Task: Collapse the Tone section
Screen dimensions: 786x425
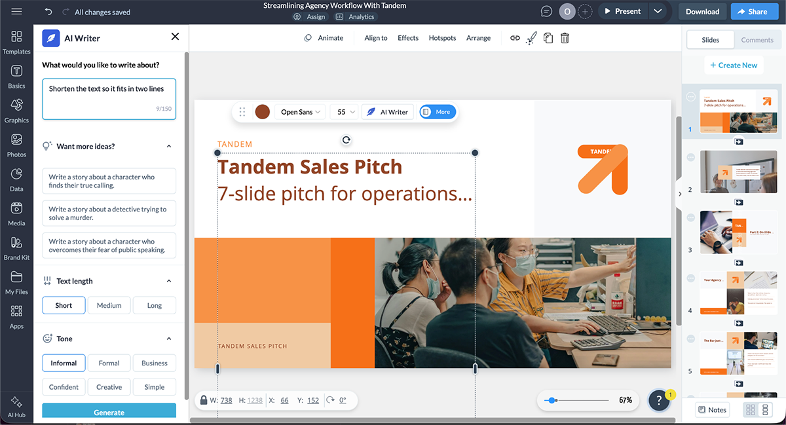Action: tap(168, 339)
